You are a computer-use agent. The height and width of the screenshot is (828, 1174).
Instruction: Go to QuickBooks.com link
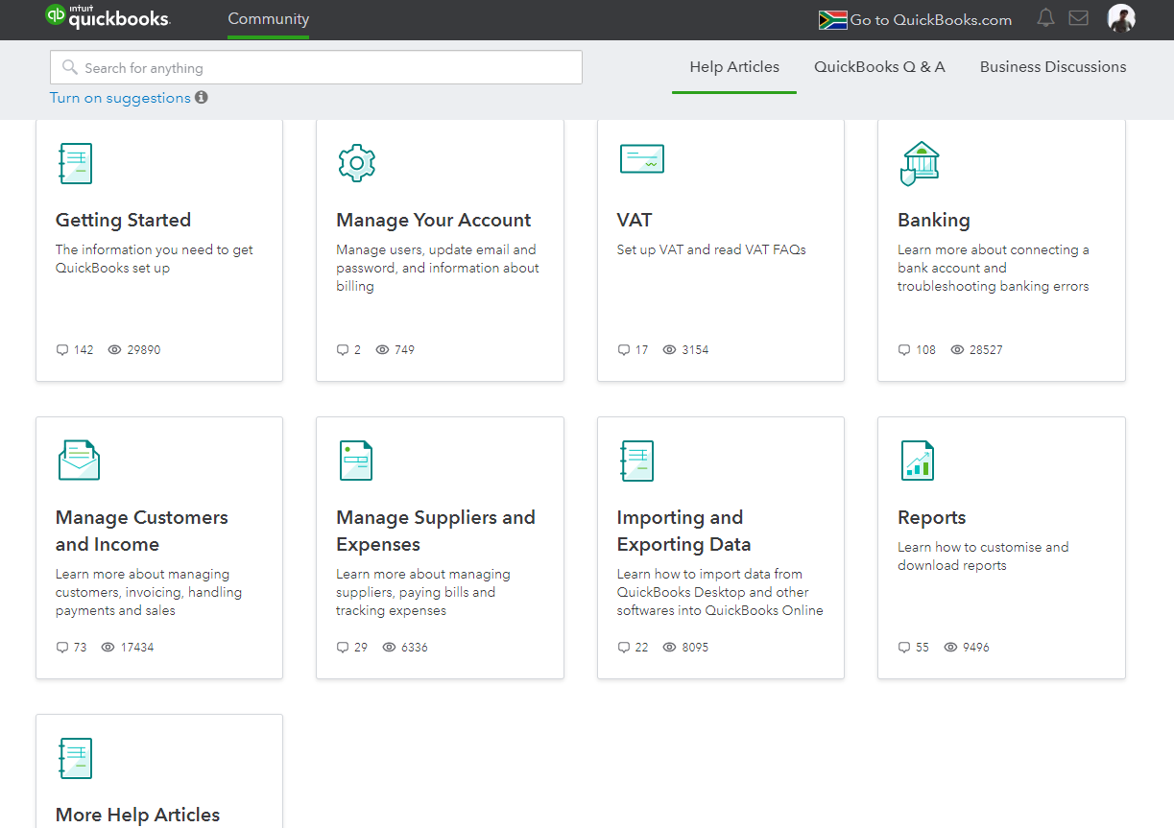[929, 20]
